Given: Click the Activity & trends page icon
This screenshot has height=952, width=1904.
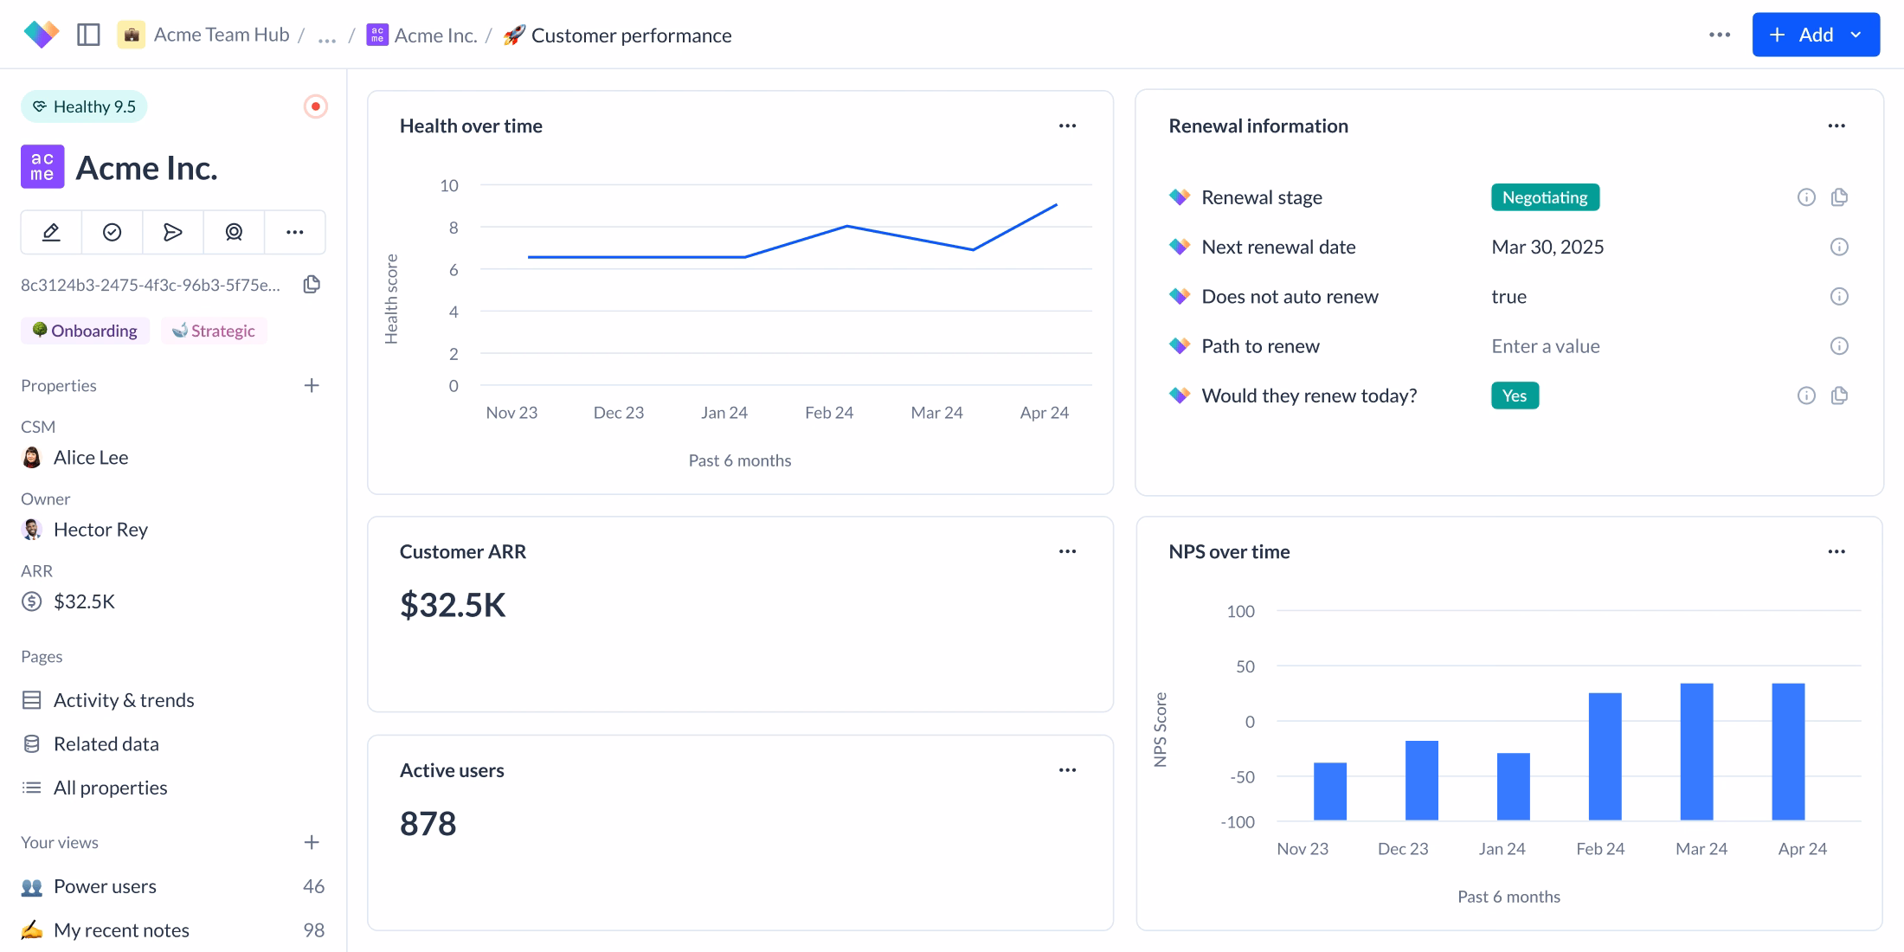Looking at the screenshot, I should point(32,699).
